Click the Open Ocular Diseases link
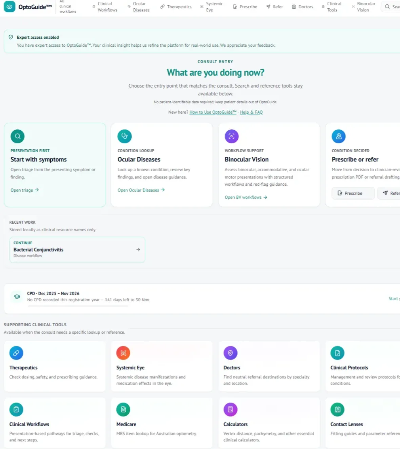The height and width of the screenshot is (449, 400). click(141, 190)
